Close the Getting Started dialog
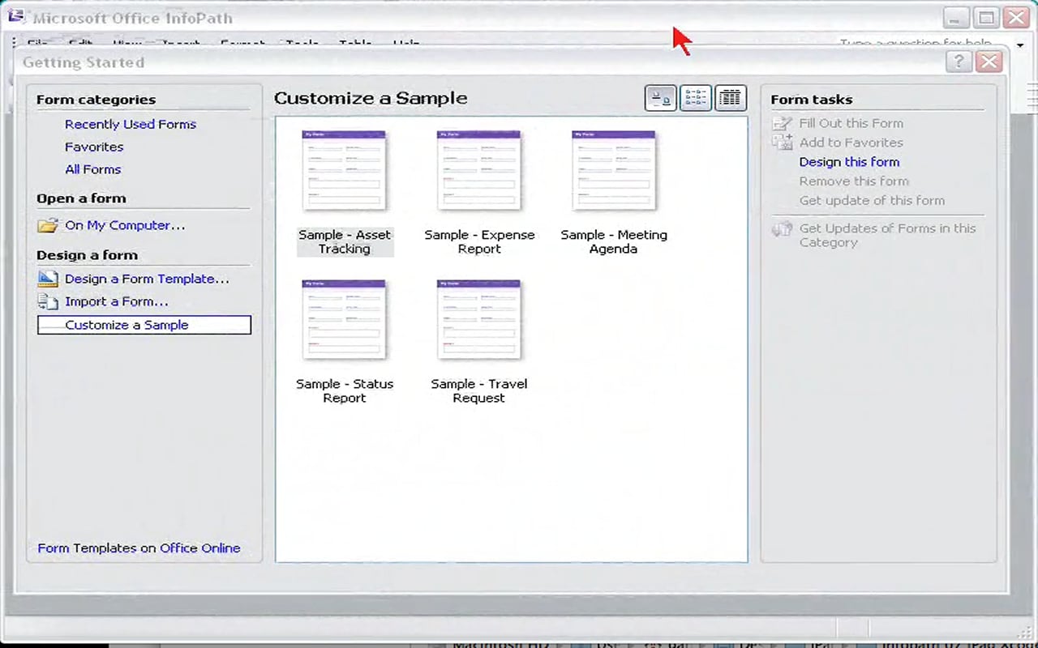Screen dimensions: 1038x648 coord(989,62)
